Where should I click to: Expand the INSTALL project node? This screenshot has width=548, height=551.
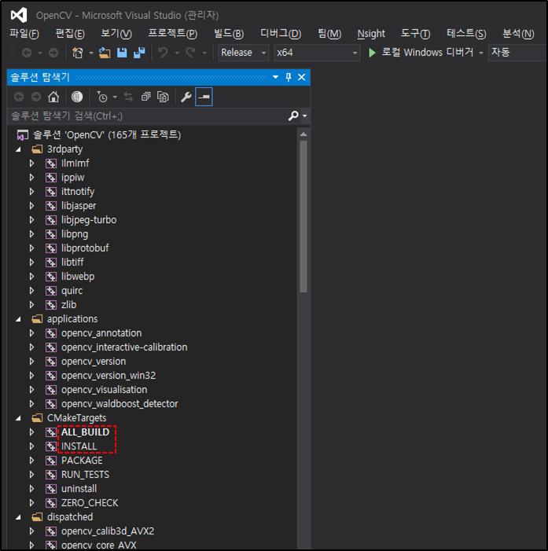tap(31, 446)
